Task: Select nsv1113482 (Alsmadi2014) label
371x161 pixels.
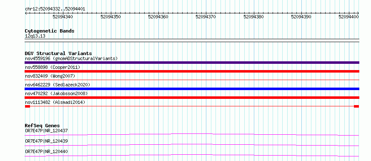Action: click(55, 102)
